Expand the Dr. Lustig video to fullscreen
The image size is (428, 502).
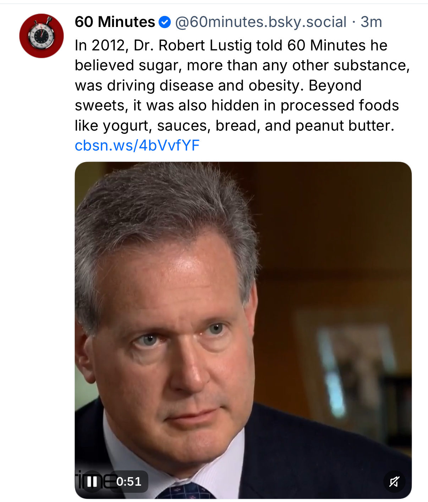[243, 330]
